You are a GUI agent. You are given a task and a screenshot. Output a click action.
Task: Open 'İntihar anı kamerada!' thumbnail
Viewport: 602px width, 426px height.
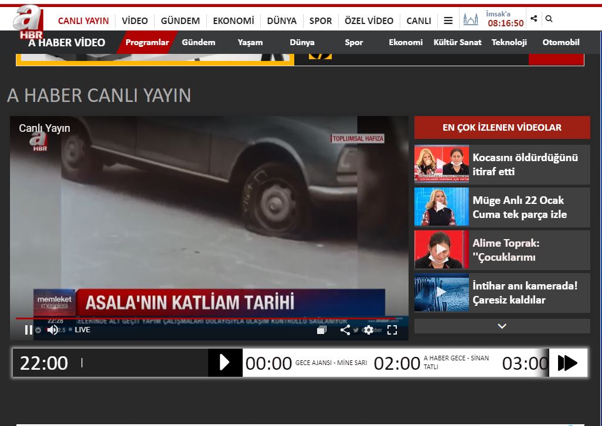pyautogui.click(x=441, y=292)
